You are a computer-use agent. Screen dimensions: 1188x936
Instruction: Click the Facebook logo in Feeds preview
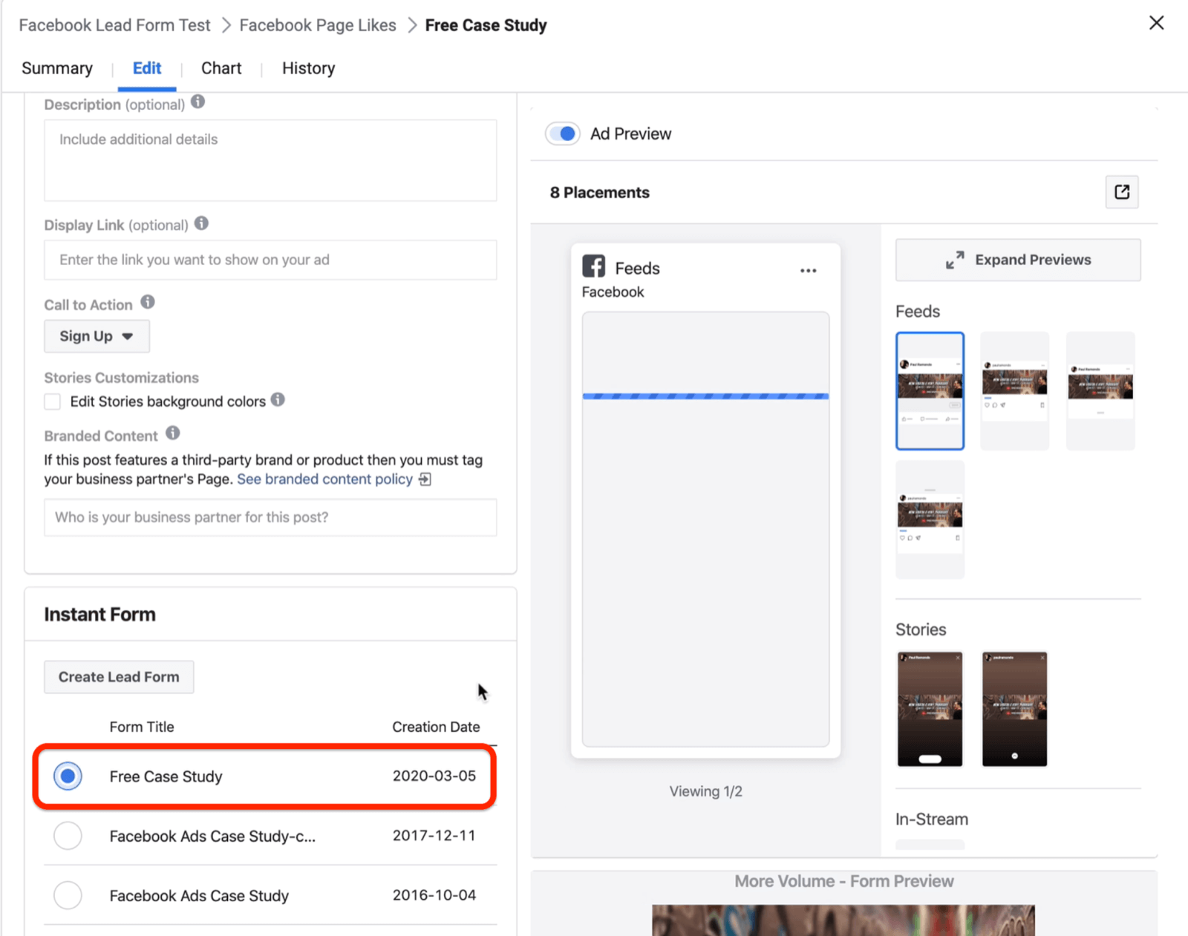[593, 266]
